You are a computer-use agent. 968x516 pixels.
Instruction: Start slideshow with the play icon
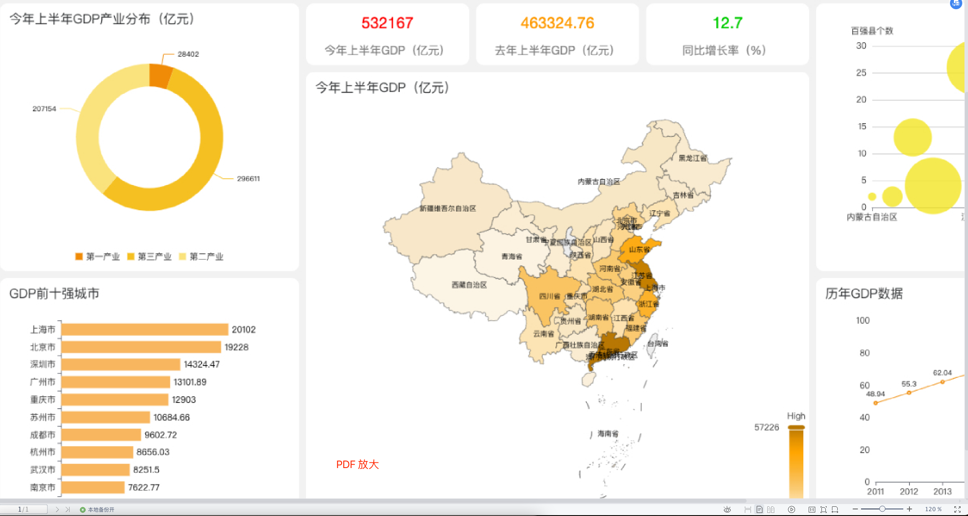coord(791,509)
